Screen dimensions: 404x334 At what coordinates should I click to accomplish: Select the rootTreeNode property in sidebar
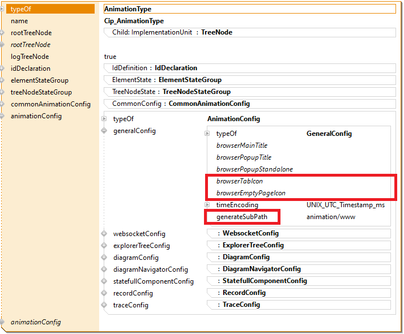pyautogui.click(x=31, y=33)
